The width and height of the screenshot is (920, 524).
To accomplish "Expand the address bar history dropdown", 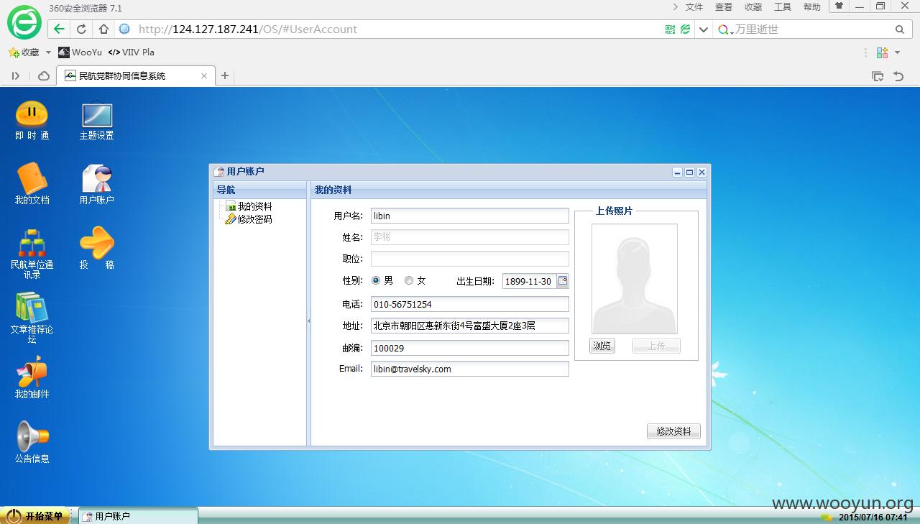I will click(704, 29).
